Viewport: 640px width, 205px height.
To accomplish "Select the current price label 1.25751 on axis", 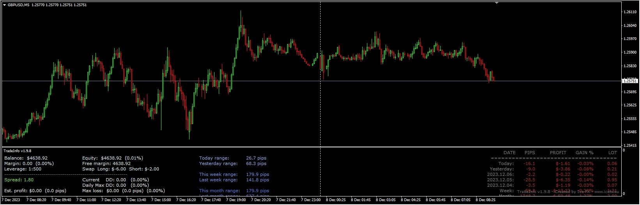I will coord(629,81).
